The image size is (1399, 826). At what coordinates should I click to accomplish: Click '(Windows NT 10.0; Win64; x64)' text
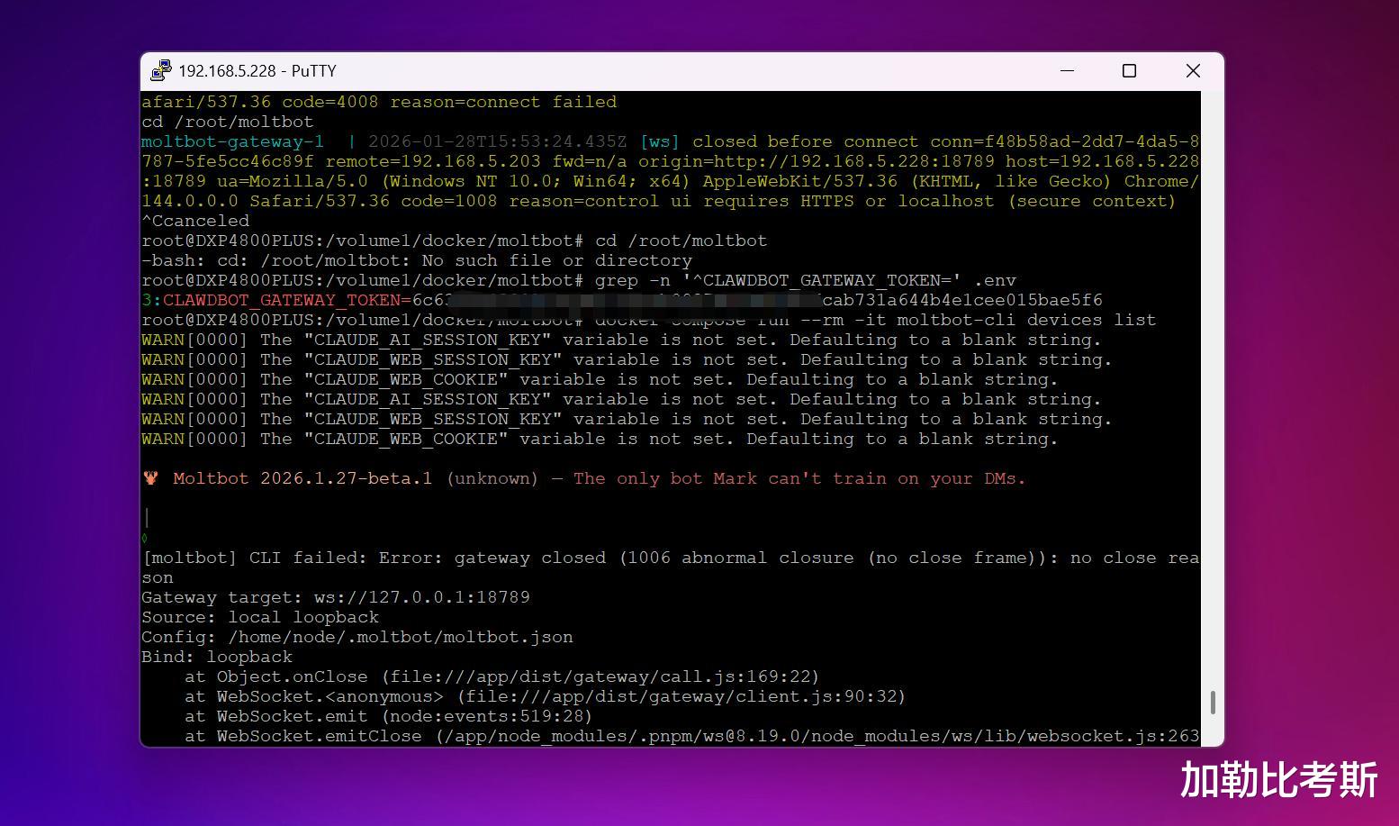(536, 181)
